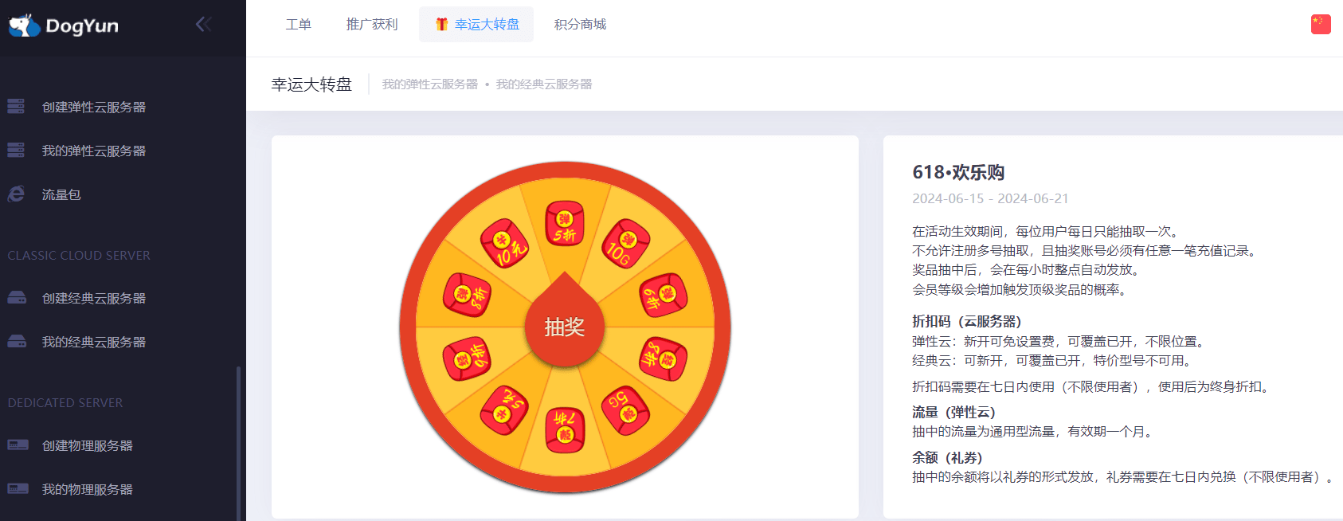Image resolution: width=1343 pixels, height=521 pixels.
Task: Click the DogYun logo
Action: coord(64,25)
